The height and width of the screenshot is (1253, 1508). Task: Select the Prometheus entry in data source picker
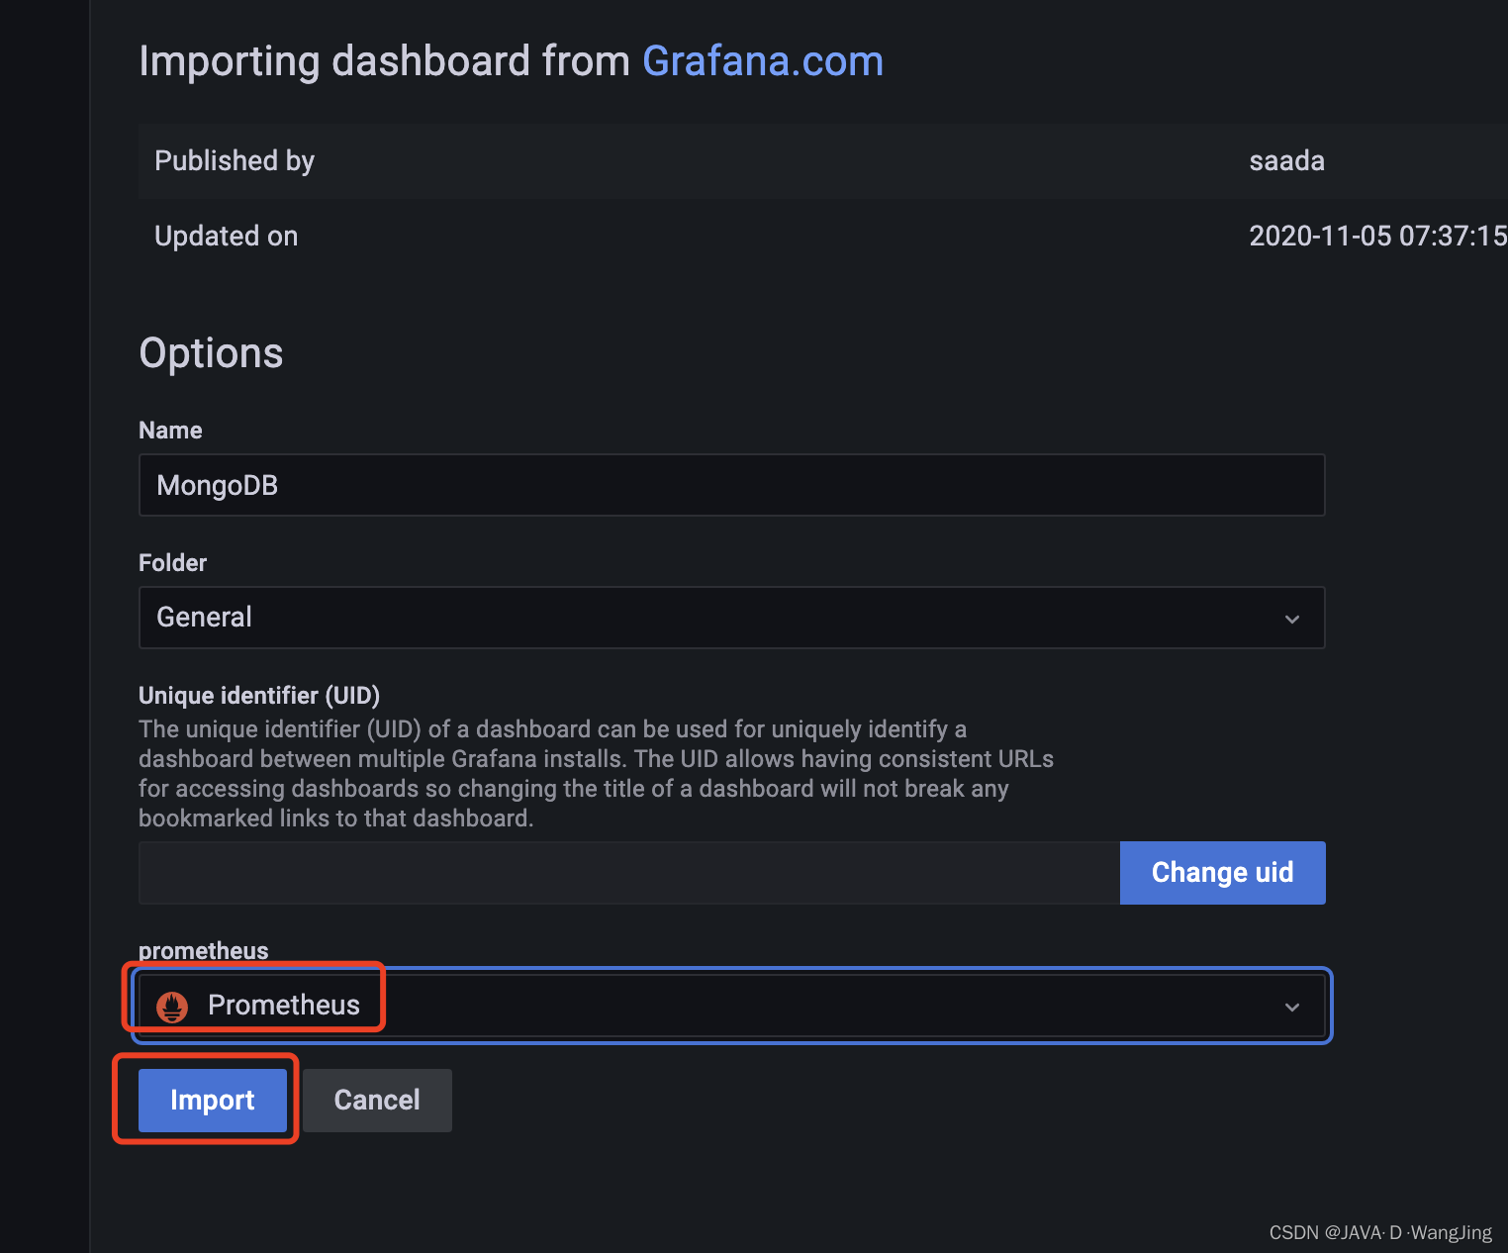pos(283,1005)
